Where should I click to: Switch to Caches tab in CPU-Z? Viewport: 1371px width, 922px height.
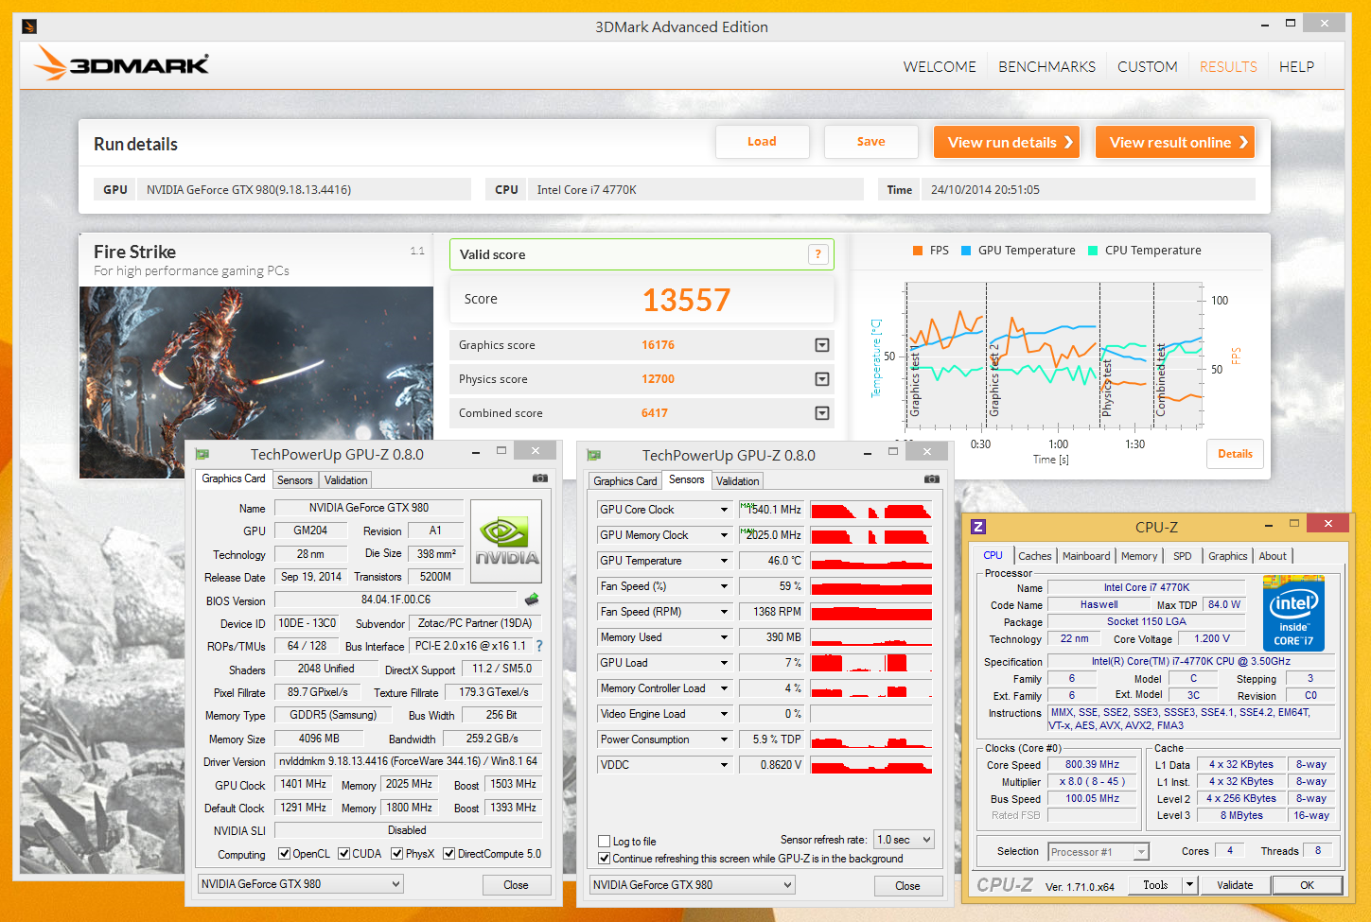[1034, 556]
